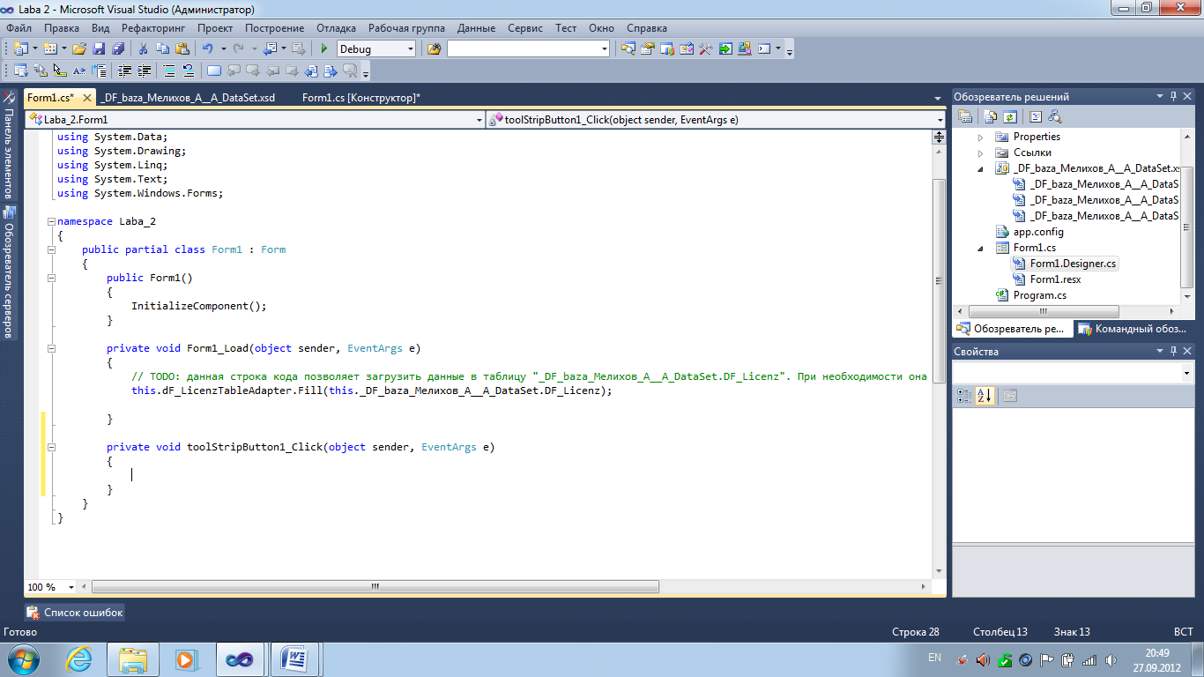
Task: Open the Обозреватель серверов side tab
Action: [8, 272]
